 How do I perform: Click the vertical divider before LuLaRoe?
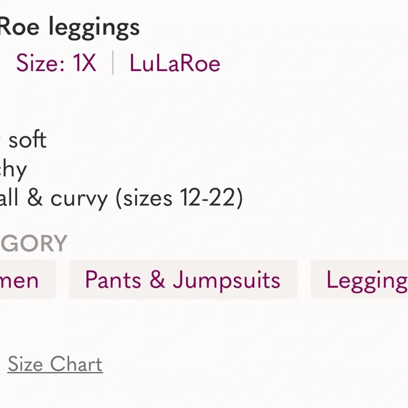[x=113, y=63]
